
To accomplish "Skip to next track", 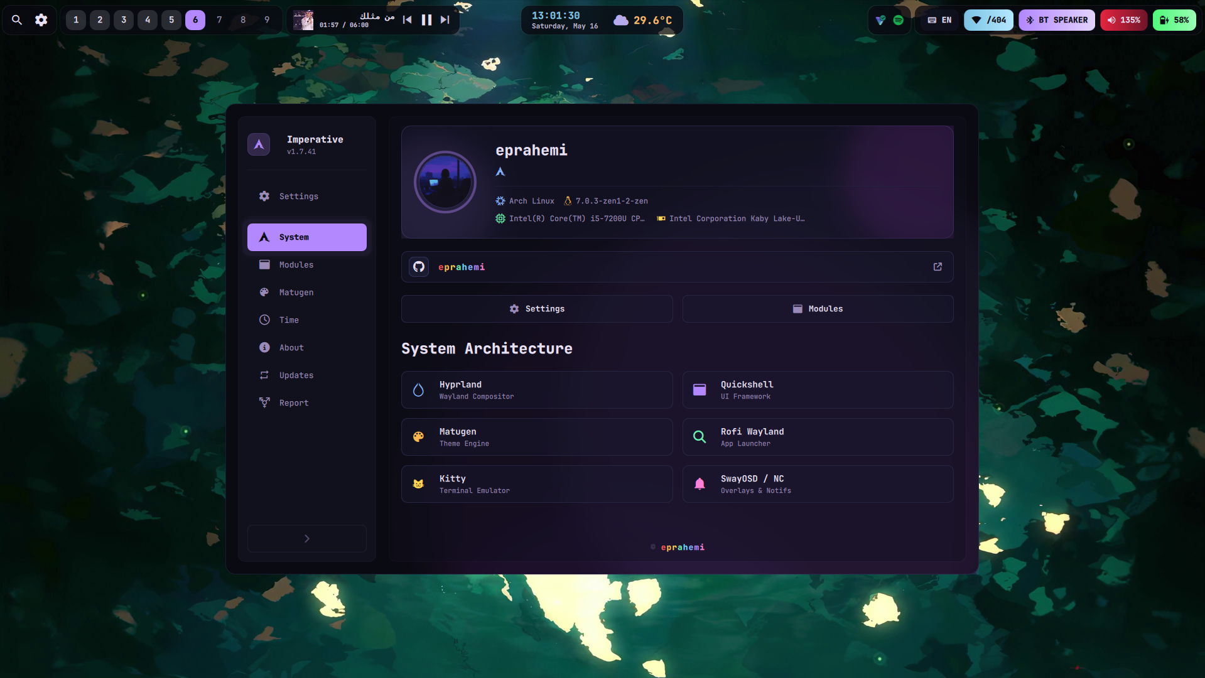I will pos(445,20).
